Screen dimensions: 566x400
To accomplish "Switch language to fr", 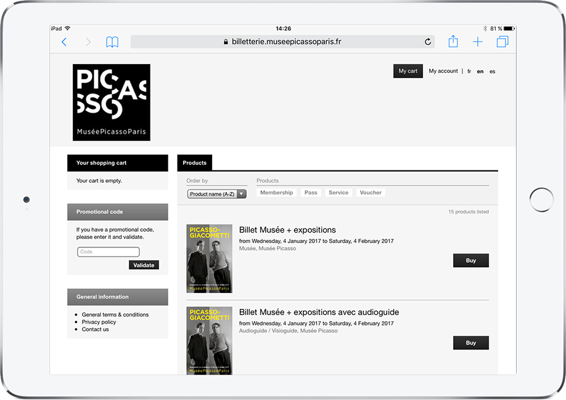I will 469,71.
